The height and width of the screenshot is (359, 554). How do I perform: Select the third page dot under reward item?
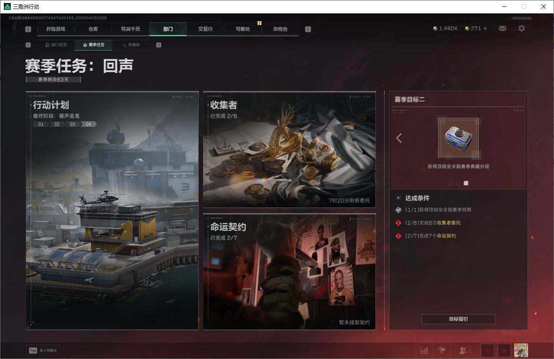(x=466, y=183)
